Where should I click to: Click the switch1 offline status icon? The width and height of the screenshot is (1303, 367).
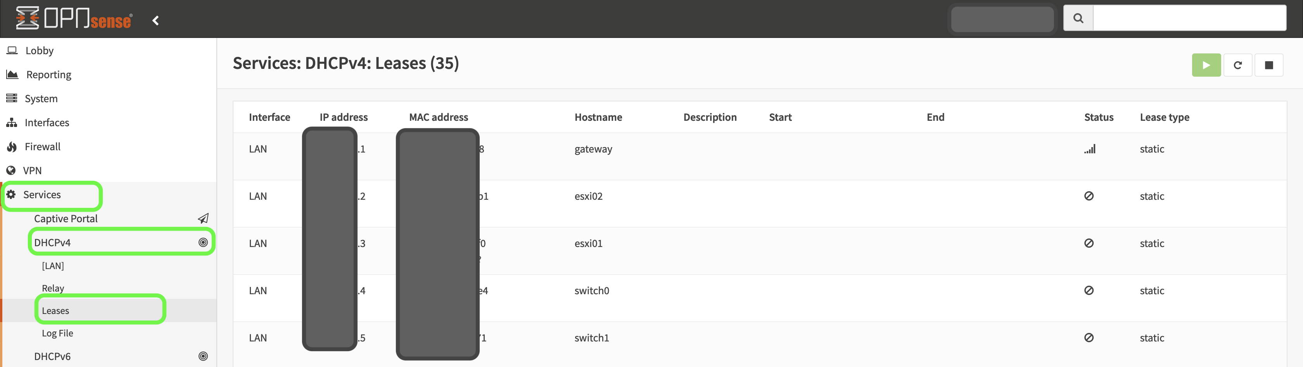(x=1089, y=337)
